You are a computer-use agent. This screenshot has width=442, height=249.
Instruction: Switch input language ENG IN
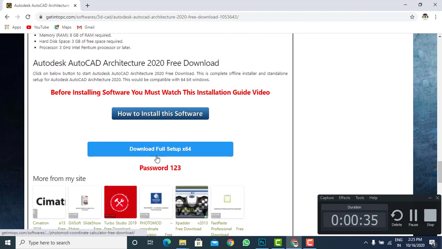[399, 243]
